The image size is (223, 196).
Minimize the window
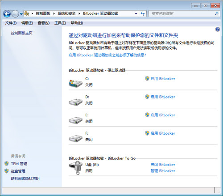click(x=196, y=6)
